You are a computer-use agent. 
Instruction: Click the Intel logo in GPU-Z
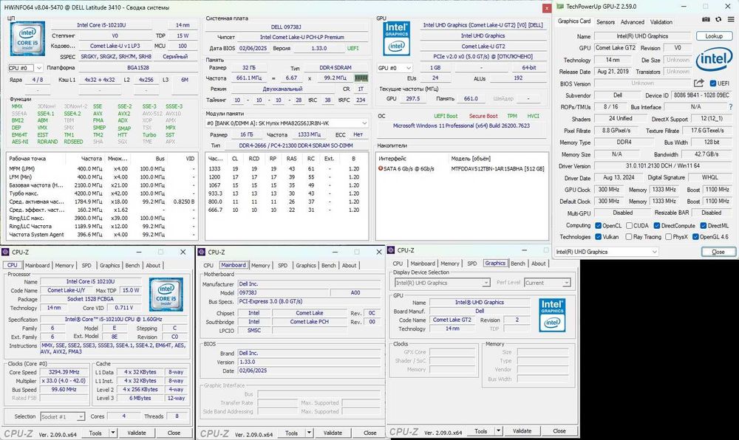coord(715,61)
